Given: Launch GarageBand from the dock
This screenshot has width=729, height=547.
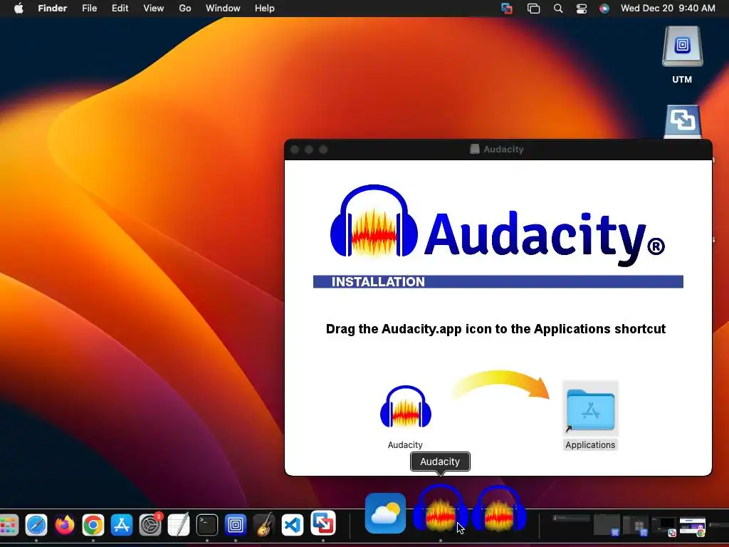Looking at the screenshot, I should (x=264, y=525).
